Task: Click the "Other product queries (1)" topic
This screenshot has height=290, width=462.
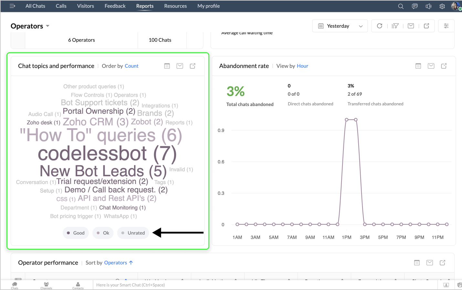Action: [94, 87]
